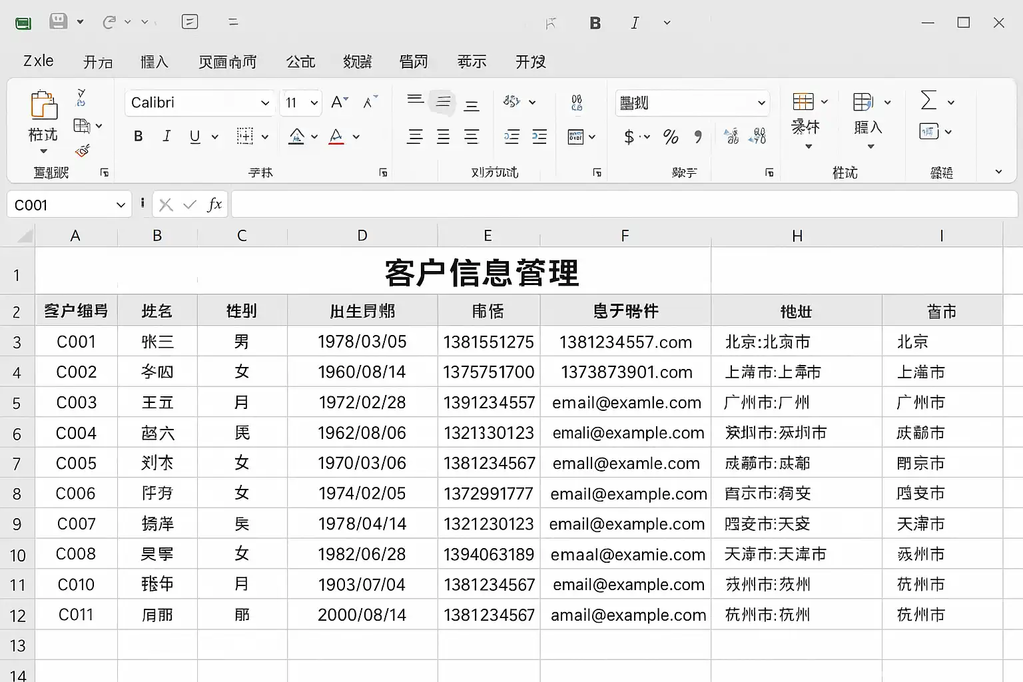Switch to the 公式 ribbon tab
The height and width of the screenshot is (682, 1023).
(x=300, y=62)
